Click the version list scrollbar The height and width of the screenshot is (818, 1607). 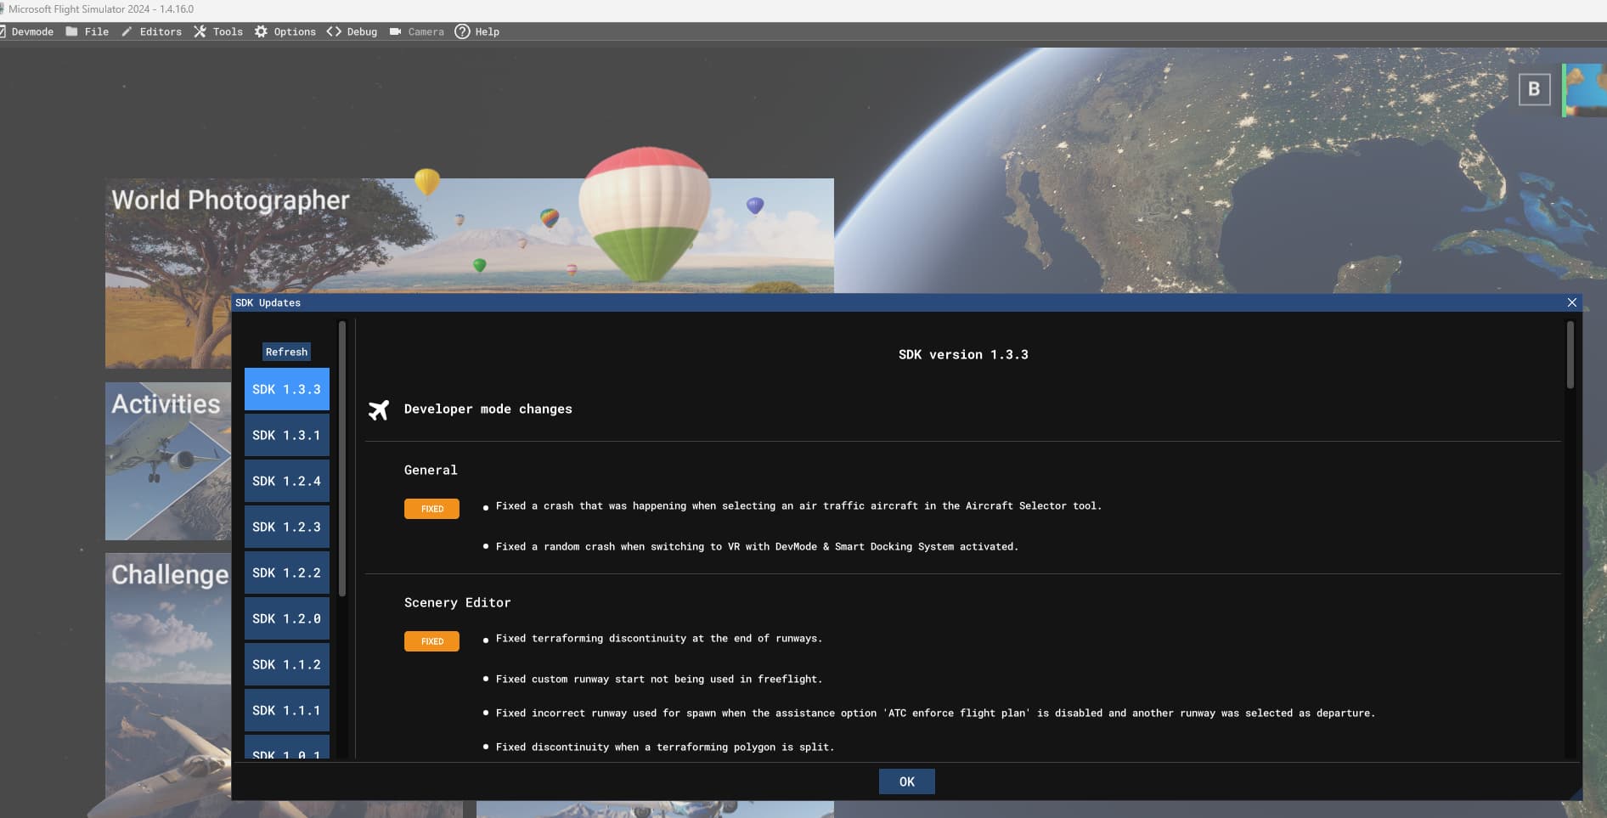tap(342, 459)
